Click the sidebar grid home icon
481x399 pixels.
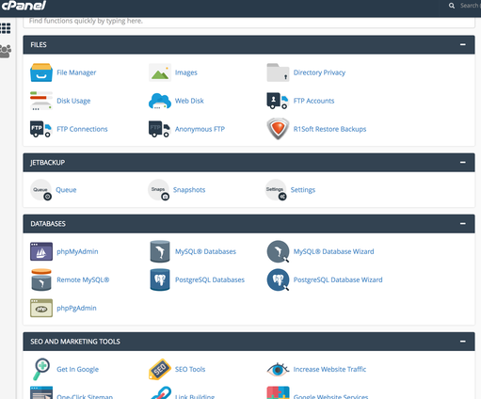point(6,28)
